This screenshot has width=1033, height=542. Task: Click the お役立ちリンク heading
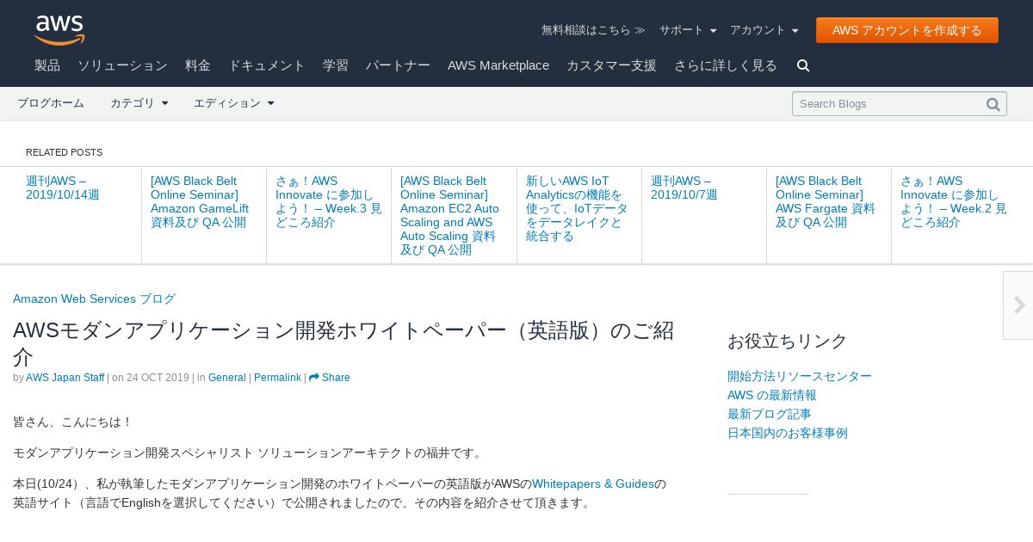[x=788, y=341]
